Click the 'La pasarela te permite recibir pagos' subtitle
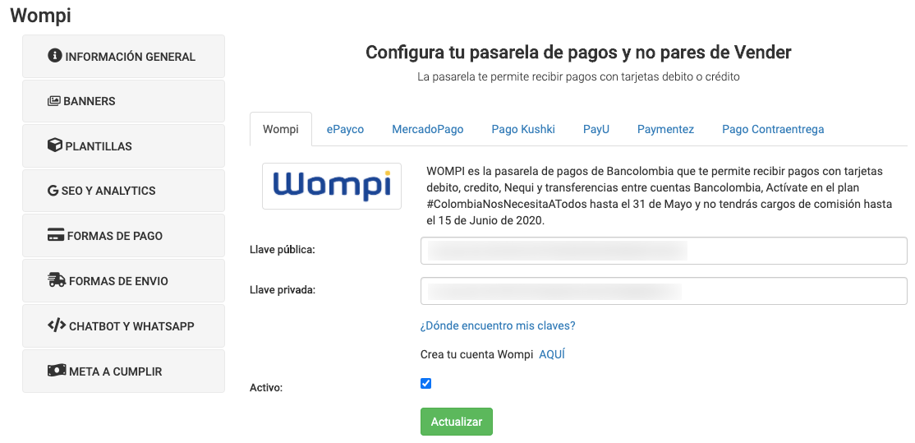This screenshot has height=443, width=915. tap(578, 76)
